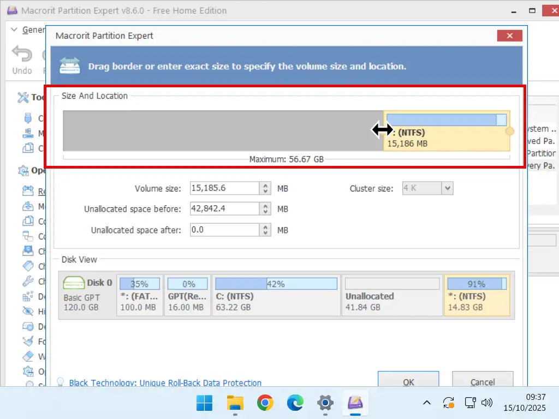Show hidden icons in system tray
This screenshot has height=419, width=559.
(427, 403)
